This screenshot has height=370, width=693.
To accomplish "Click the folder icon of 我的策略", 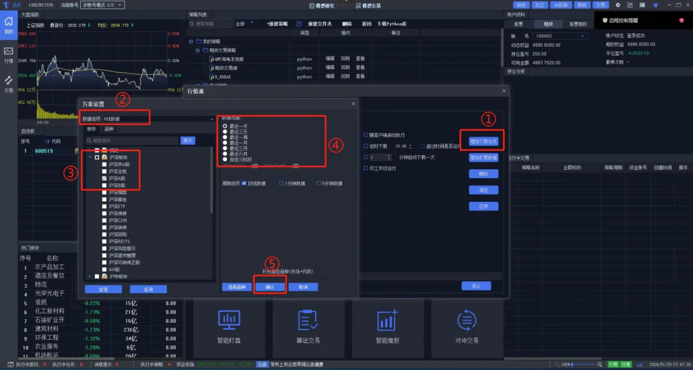I will pyautogui.click(x=199, y=42).
